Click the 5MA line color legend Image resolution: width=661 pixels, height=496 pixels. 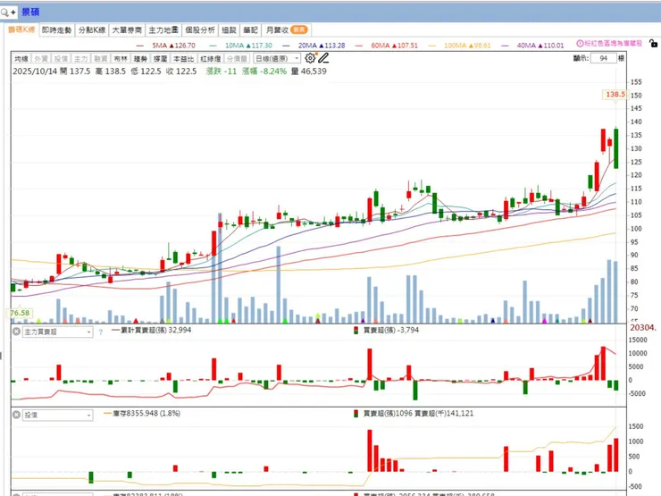click(x=140, y=46)
